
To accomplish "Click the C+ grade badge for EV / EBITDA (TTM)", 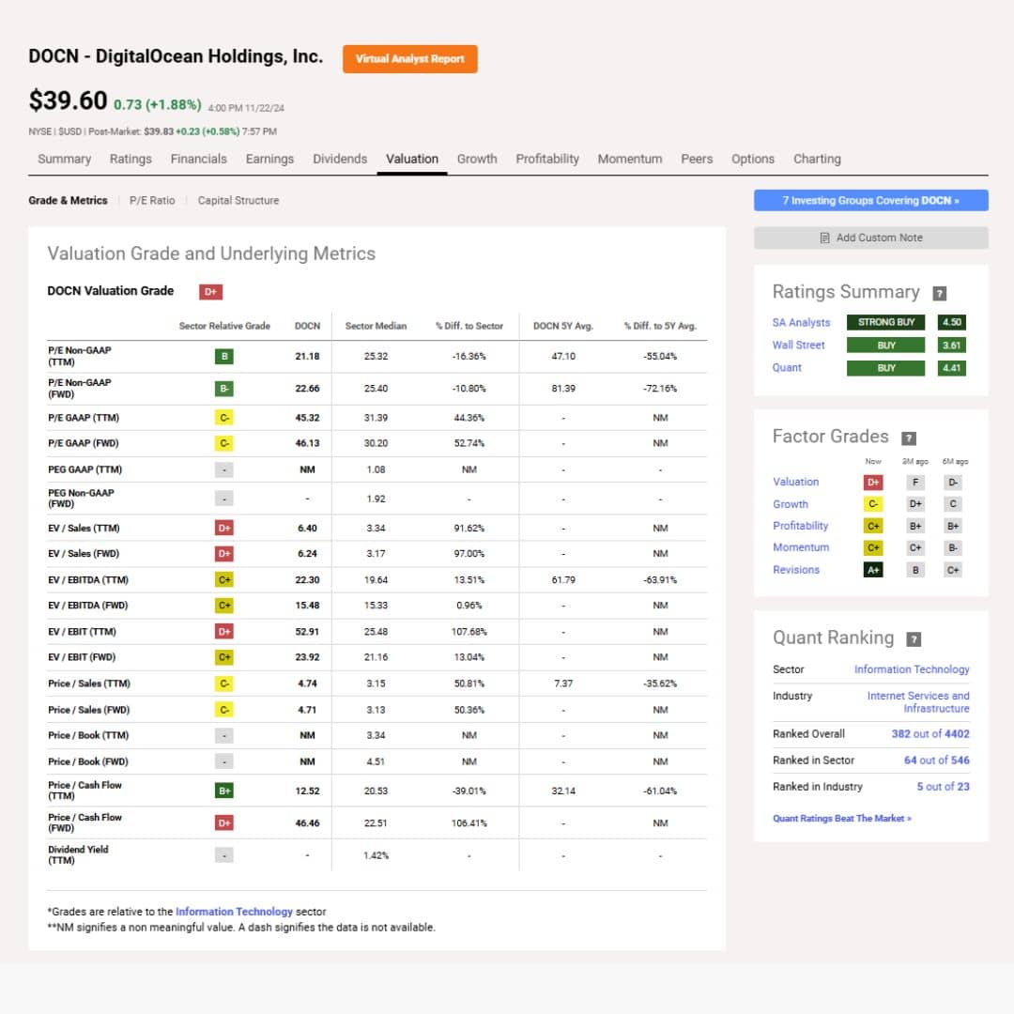I will coord(224,580).
